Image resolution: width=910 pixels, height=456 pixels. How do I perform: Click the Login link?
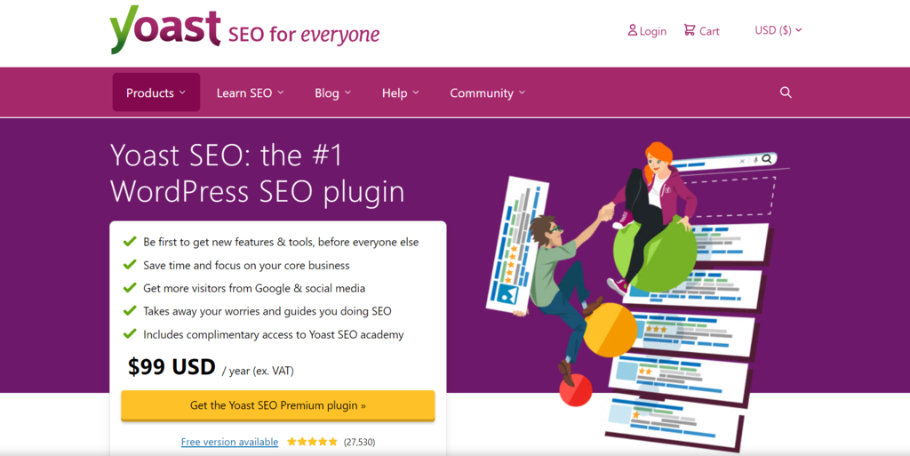653,31
